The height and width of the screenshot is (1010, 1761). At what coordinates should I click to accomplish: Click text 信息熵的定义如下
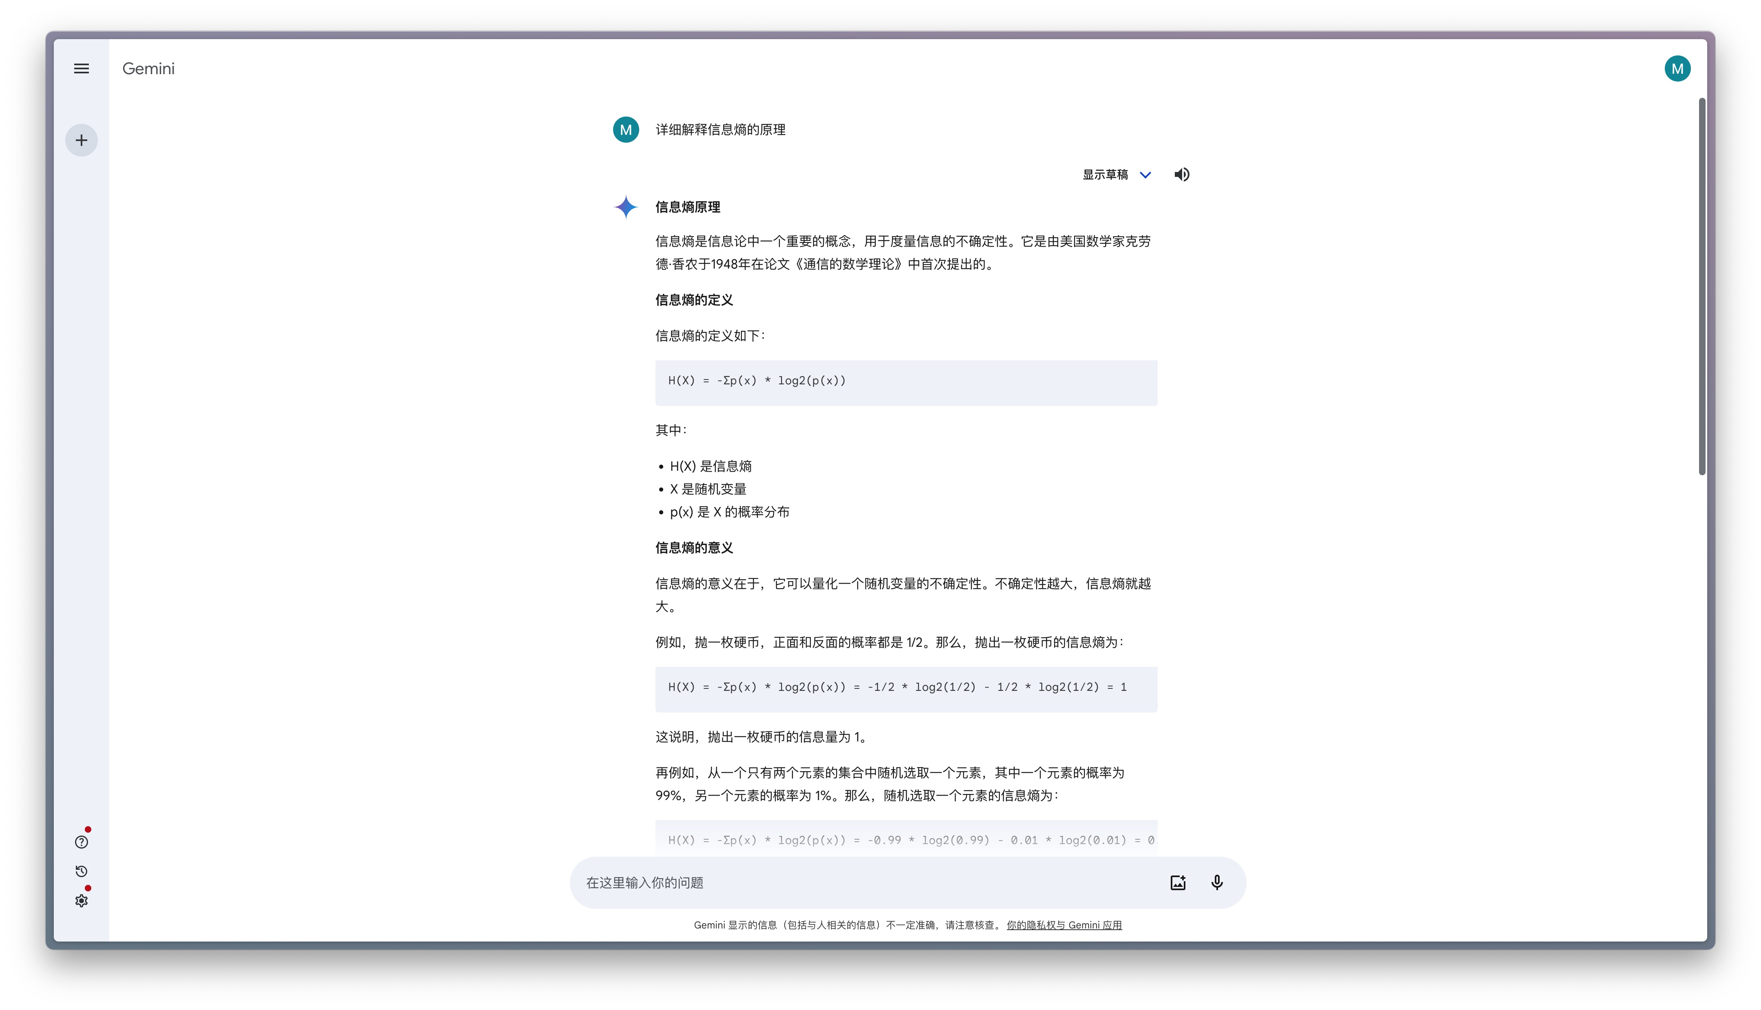pyautogui.click(x=710, y=336)
